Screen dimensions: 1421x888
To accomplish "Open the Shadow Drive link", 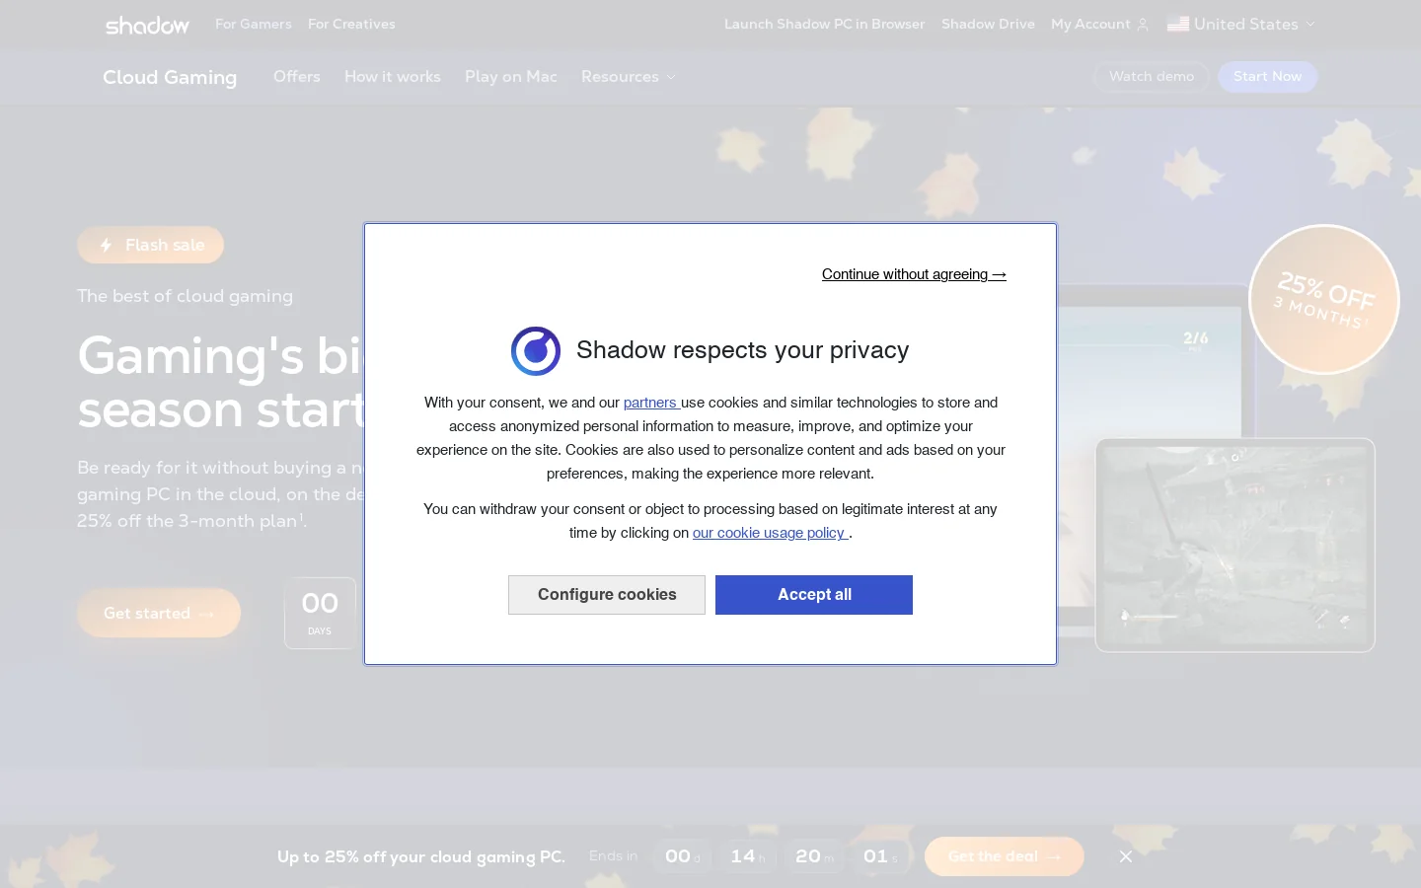I will (x=988, y=24).
